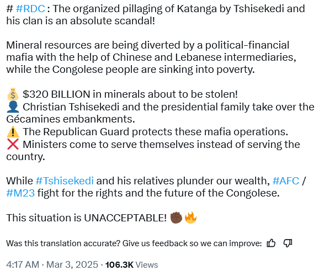This screenshot has height=276, width=319.
Task: Open the #Tshisekedi hashtag link
Action: 65,181
